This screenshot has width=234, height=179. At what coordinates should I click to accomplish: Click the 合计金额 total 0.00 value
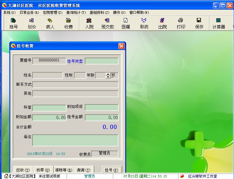[x=110, y=127]
